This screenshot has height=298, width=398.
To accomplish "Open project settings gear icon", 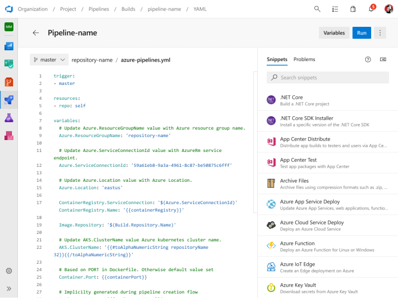I will tap(9, 271).
